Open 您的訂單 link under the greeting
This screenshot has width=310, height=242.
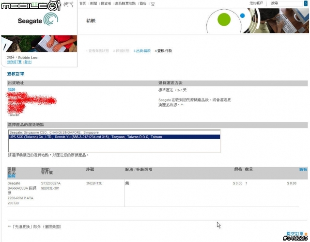14,62
